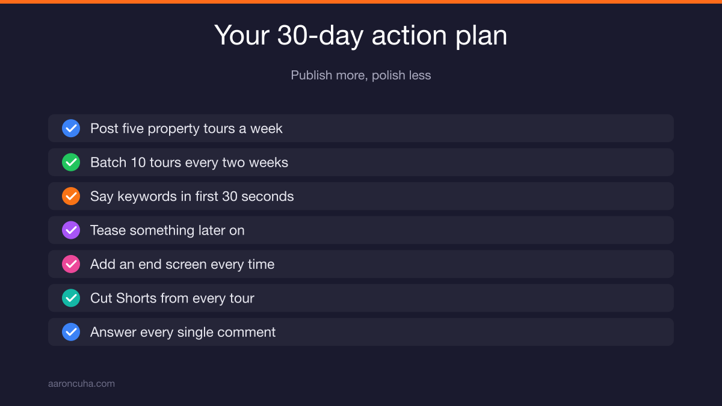Screen dimensions: 722x406
Task: Click the blue checkmark beside Post five property tours
Action: [x=71, y=128]
